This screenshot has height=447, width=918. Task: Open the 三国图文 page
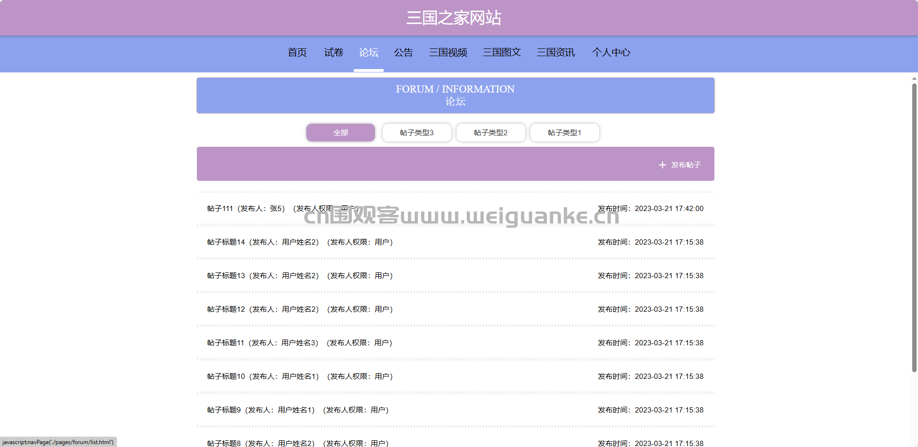(x=502, y=53)
